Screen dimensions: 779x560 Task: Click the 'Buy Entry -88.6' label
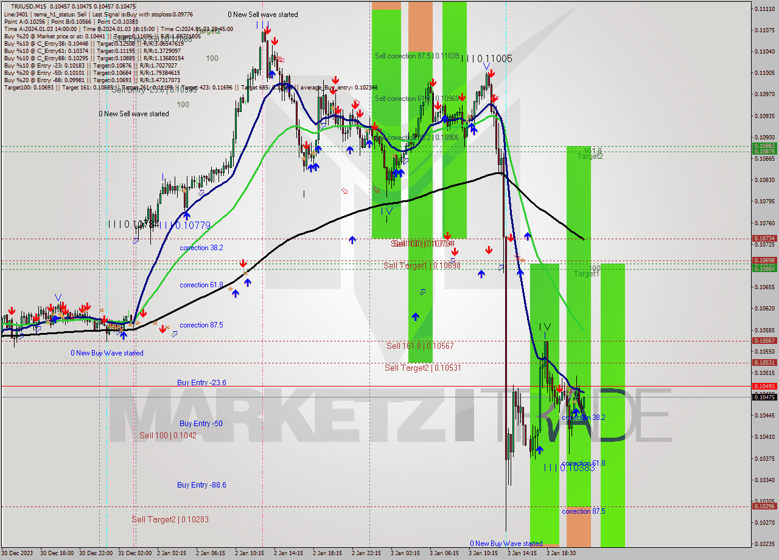click(201, 485)
